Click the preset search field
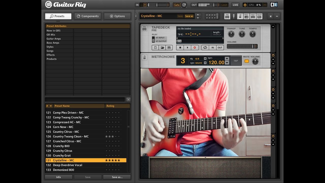The width and height of the screenshot is (325, 183). click(85, 100)
